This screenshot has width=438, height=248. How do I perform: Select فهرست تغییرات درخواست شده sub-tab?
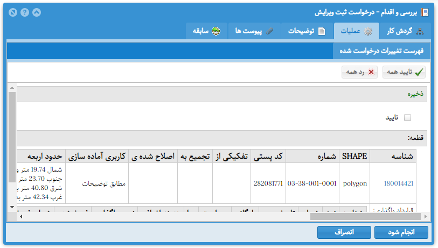381,51
